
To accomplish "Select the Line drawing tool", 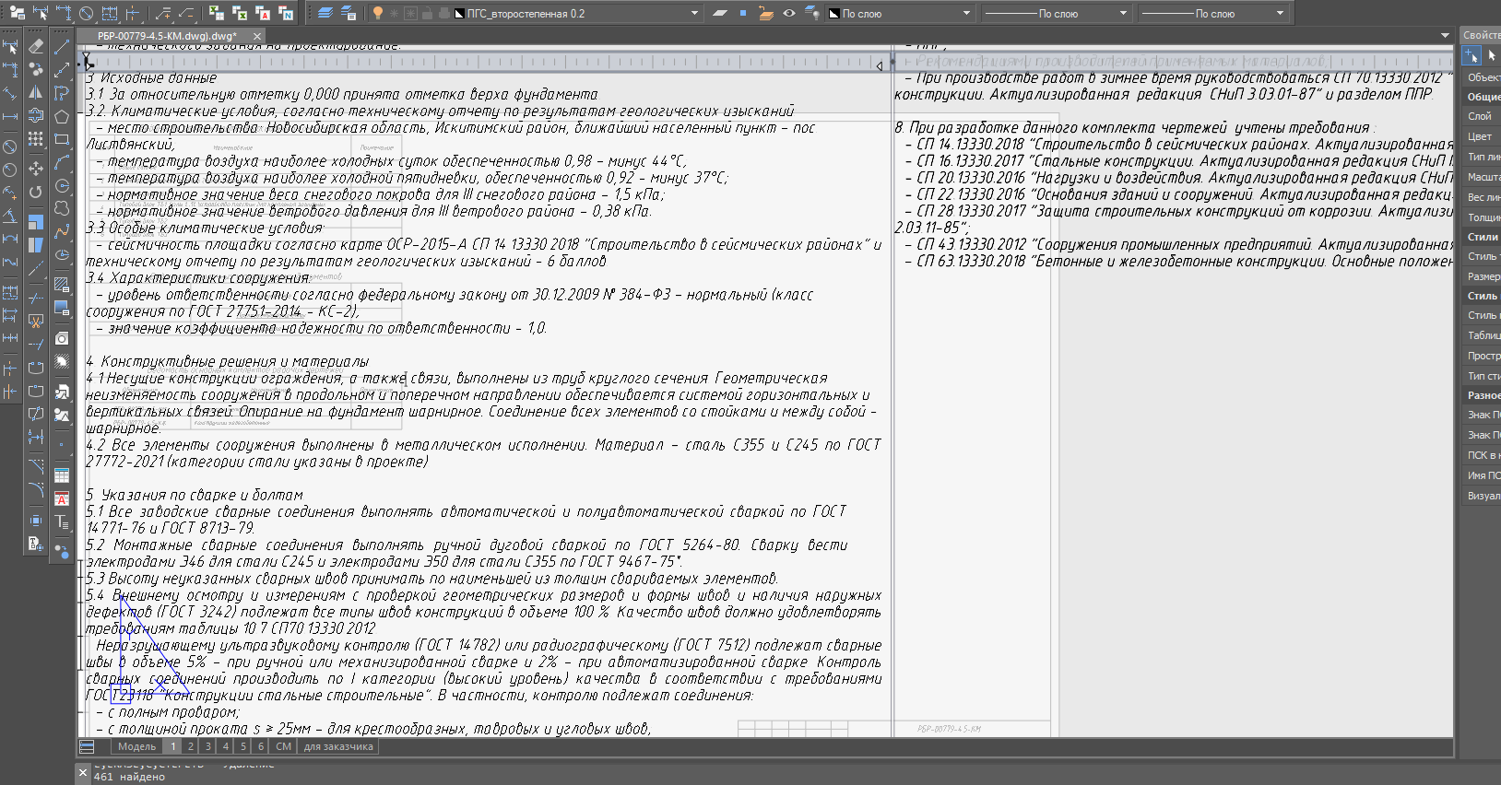I will click(x=62, y=45).
